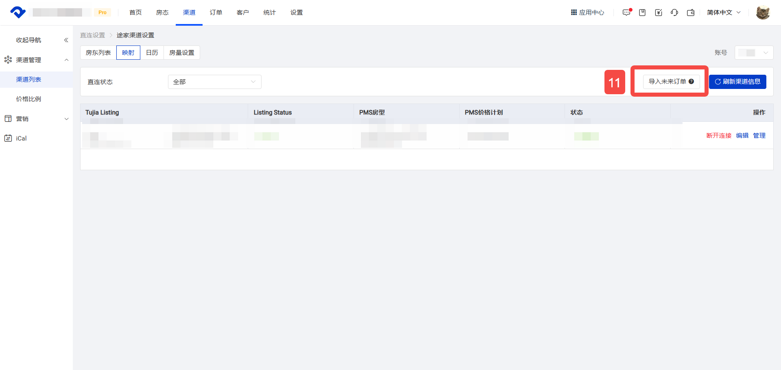Collapse the 渠道管理 sidebar section
Image resolution: width=781 pixels, height=370 pixels.
click(x=67, y=60)
